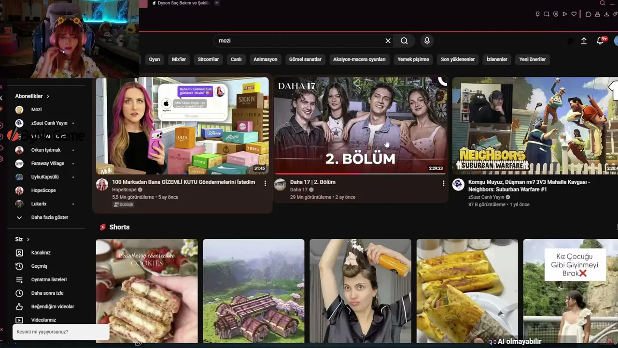Select the 'Yeni öneriler' filter chip
This screenshot has height=348, width=618.
533,59
